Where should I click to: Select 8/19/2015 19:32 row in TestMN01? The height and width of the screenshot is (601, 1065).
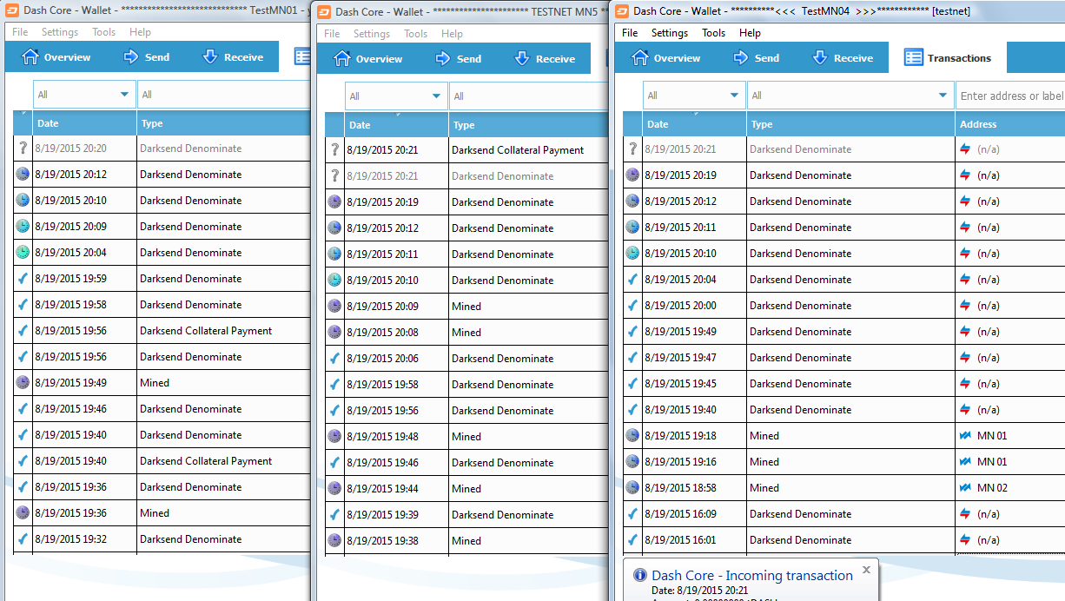pyautogui.click(x=162, y=539)
